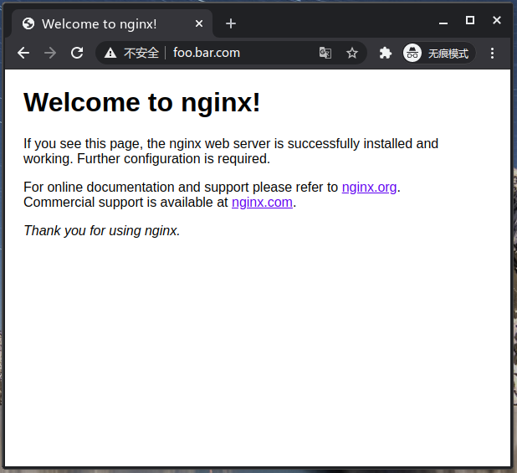Screen dimensions: 517x473
Task: Follow the nginx.com link
Action: pos(262,203)
